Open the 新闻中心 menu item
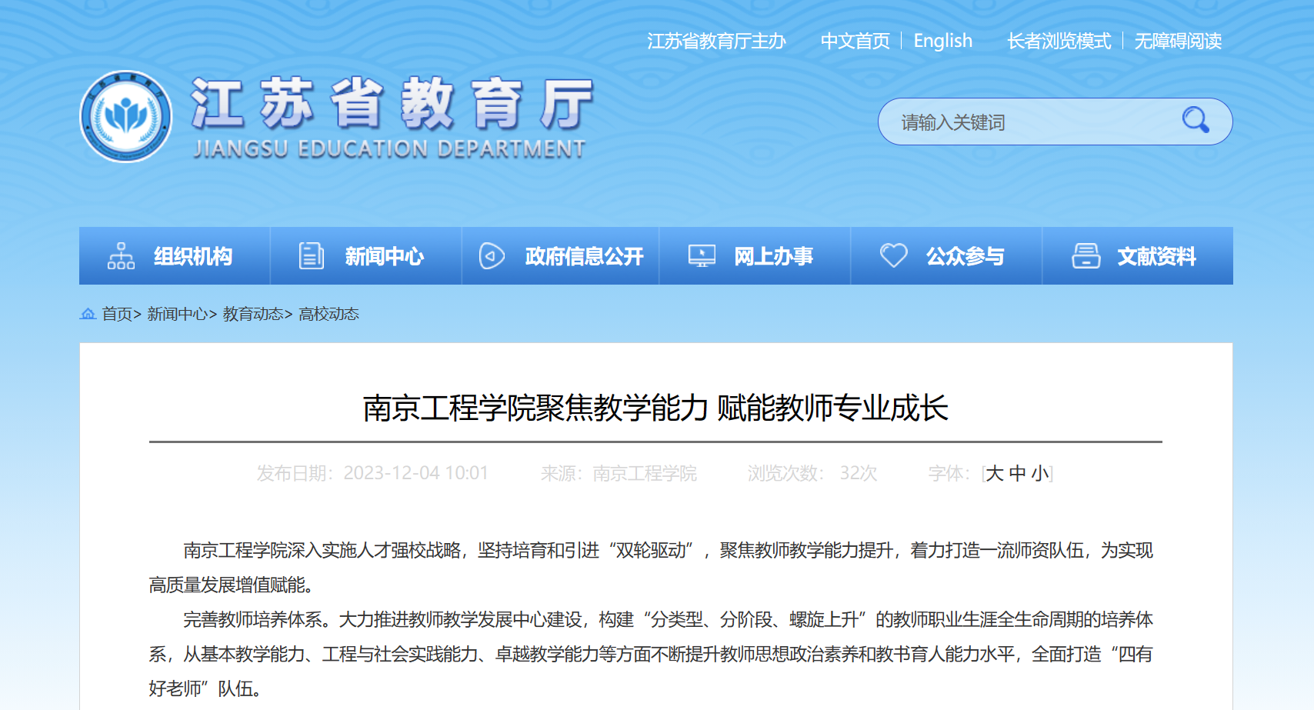The height and width of the screenshot is (710, 1314). pyautogui.click(x=384, y=256)
